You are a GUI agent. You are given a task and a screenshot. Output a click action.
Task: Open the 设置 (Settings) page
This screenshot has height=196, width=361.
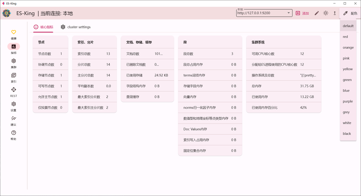13,106
